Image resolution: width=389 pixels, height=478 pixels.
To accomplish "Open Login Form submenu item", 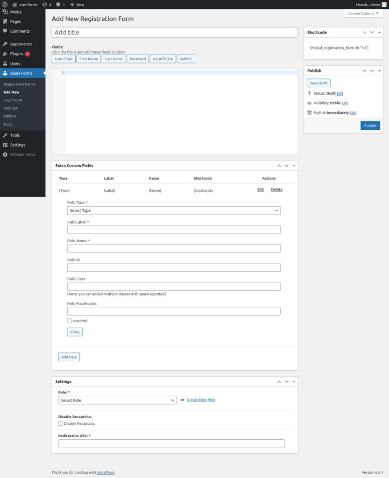I will point(13,100).
